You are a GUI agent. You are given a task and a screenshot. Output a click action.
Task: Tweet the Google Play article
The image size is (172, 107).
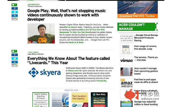click(15, 12)
